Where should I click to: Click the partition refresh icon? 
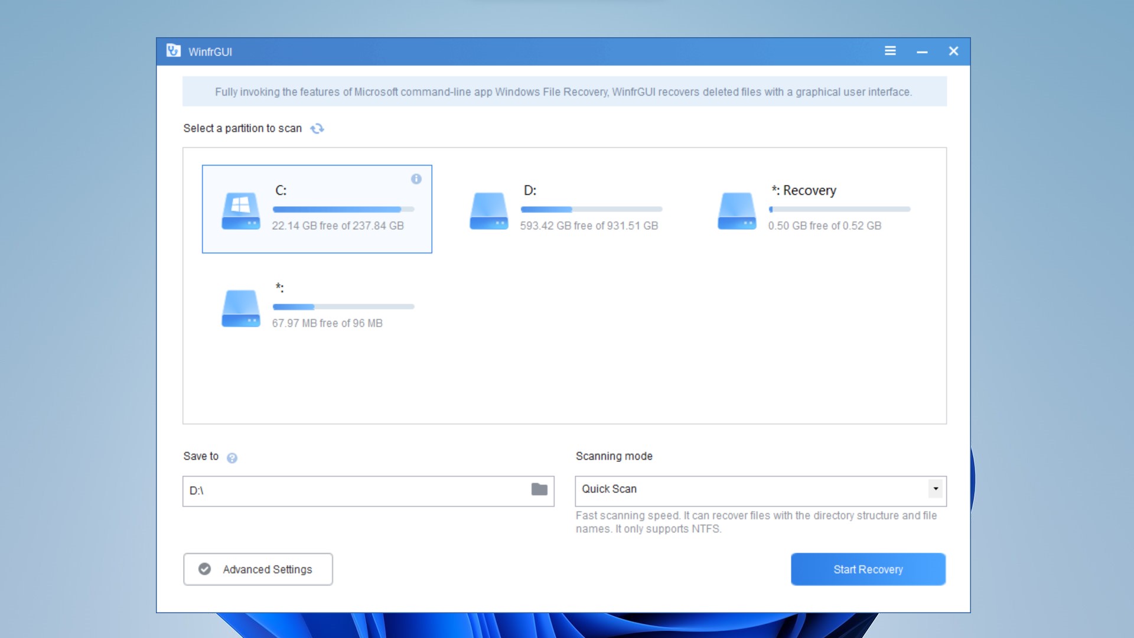(317, 129)
